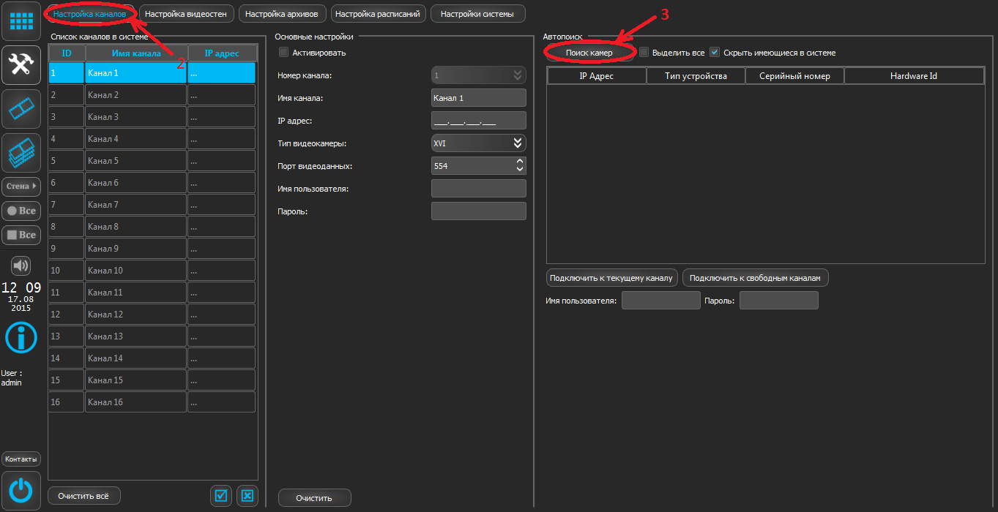The width and height of the screenshot is (998, 512).
Task: Open the camera grid view icon
Action: coord(21,21)
